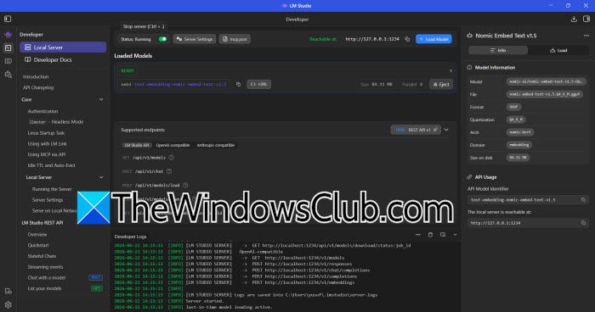The image size is (595, 312).
Task: Collapse the Developer Logs panel chevron
Action: tap(455, 235)
